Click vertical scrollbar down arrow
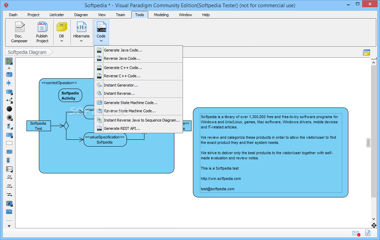The width and height of the screenshot is (380, 240). pyautogui.click(x=373, y=219)
